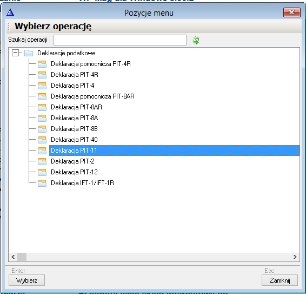Select Deklaracja PIT-2 entry
This screenshot has height=294, width=306.
tap(72, 161)
